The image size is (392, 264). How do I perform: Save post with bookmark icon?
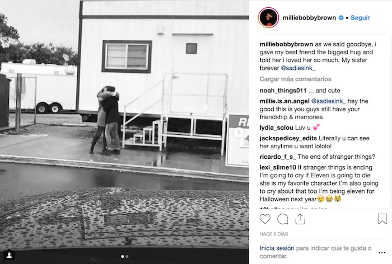382,219
